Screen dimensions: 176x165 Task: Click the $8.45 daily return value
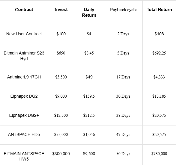coord(89,53)
